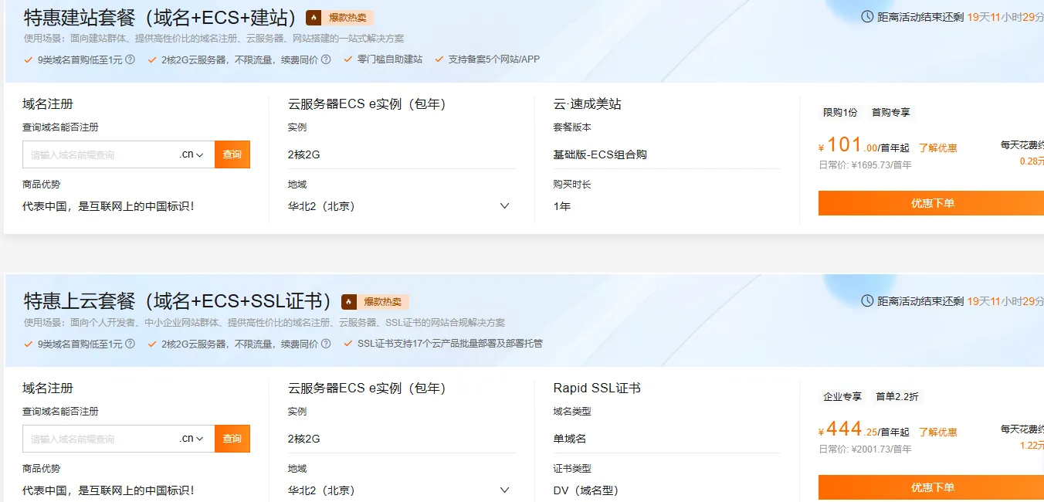Click ¥101.00/首年起 price
The width and height of the screenshot is (1044, 502).
coord(864,145)
